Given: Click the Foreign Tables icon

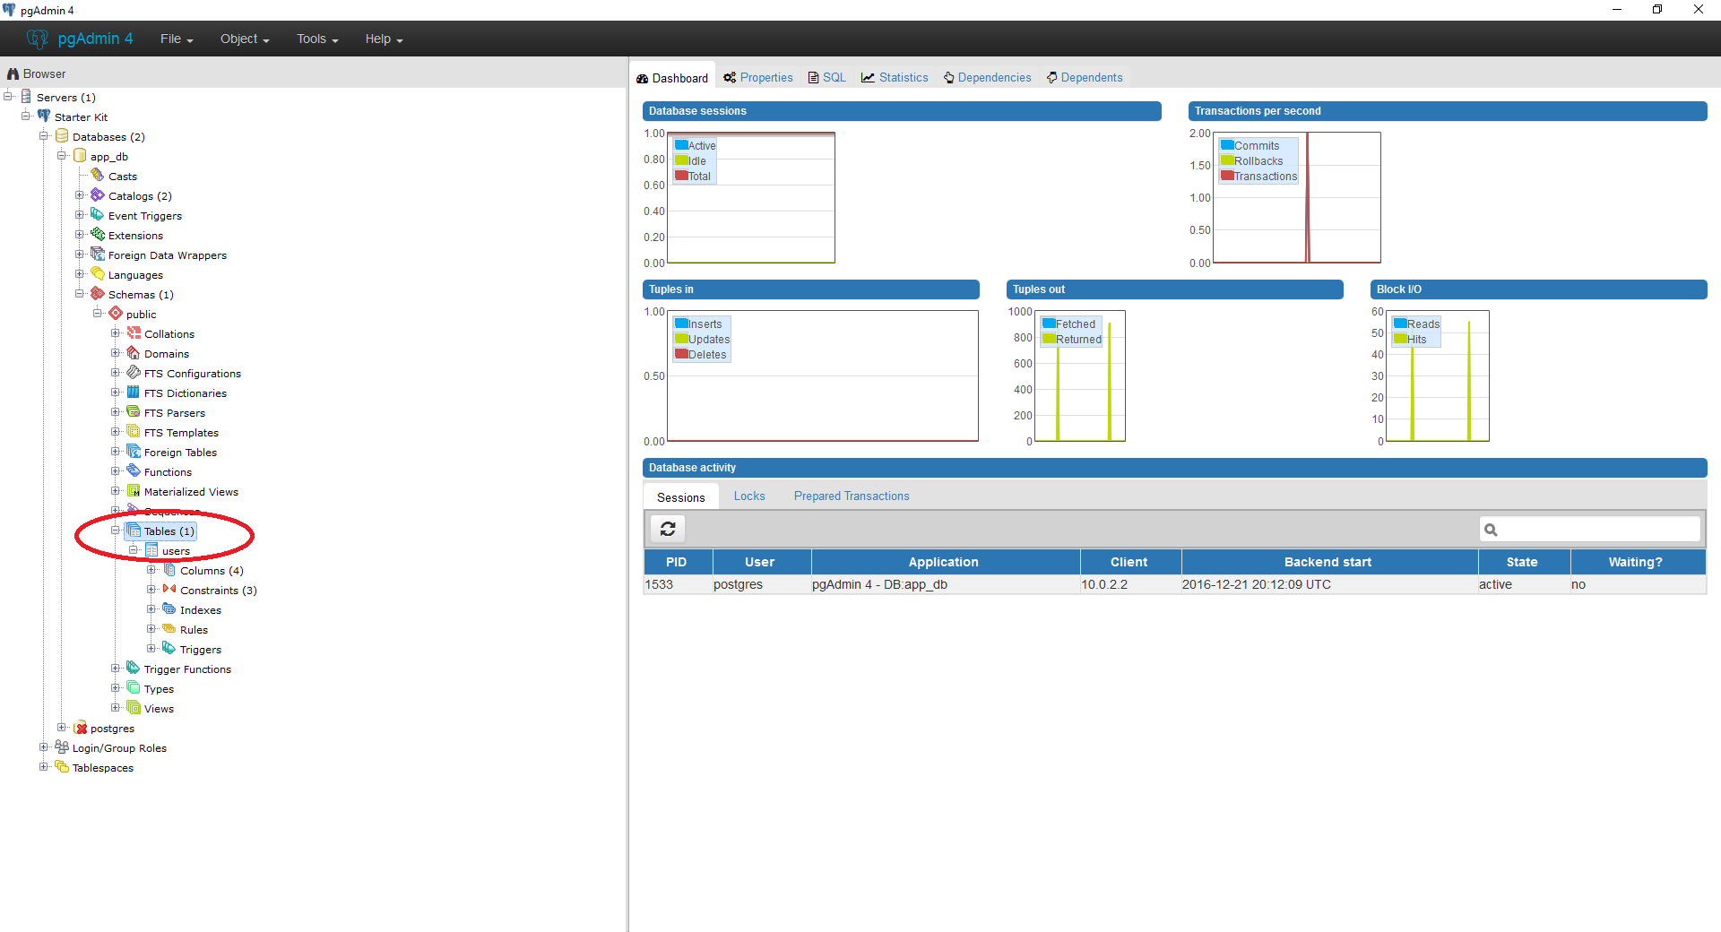Looking at the screenshot, I should [134, 452].
